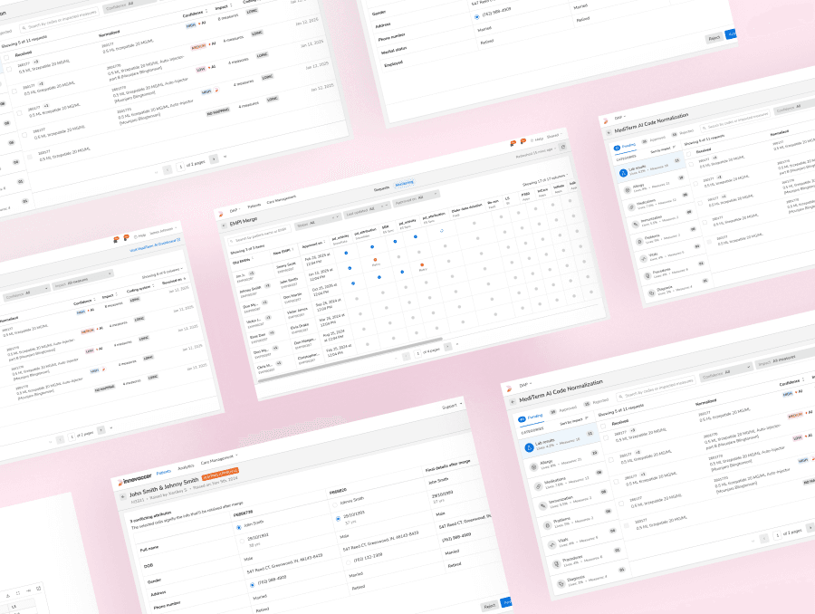Open the Visit MediTerm AI Dashboard link

[x=155, y=245]
